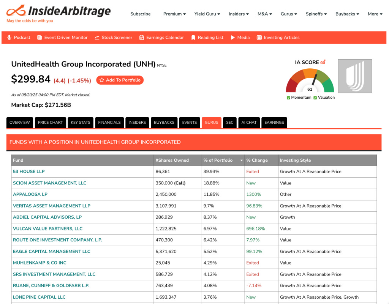Sort by the Investing Style column header
The height and width of the screenshot is (304, 389).
327,160
